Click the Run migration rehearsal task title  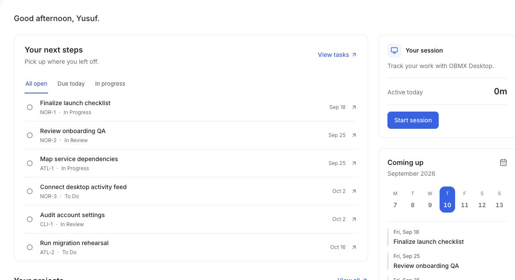74,243
